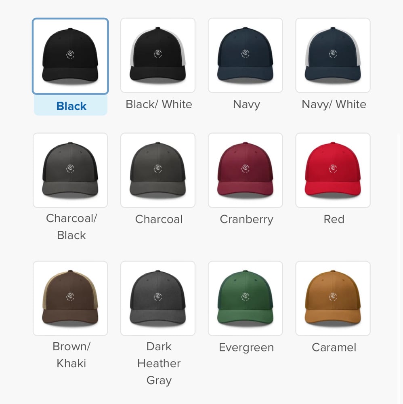This screenshot has height=404, width=403.
Task: Choose the Charcoal/ Black hat image
Action: click(70, 170)
